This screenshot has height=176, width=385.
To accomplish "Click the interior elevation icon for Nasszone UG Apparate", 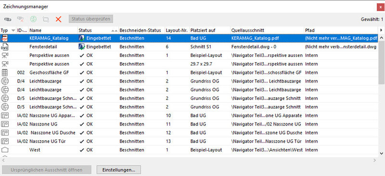I will tap(5, 115).
